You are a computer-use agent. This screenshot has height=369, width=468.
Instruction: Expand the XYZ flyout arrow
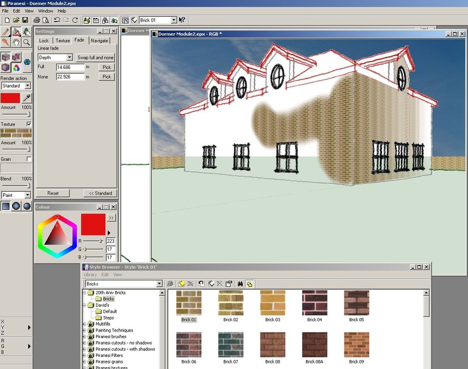[x=29, y=327]
